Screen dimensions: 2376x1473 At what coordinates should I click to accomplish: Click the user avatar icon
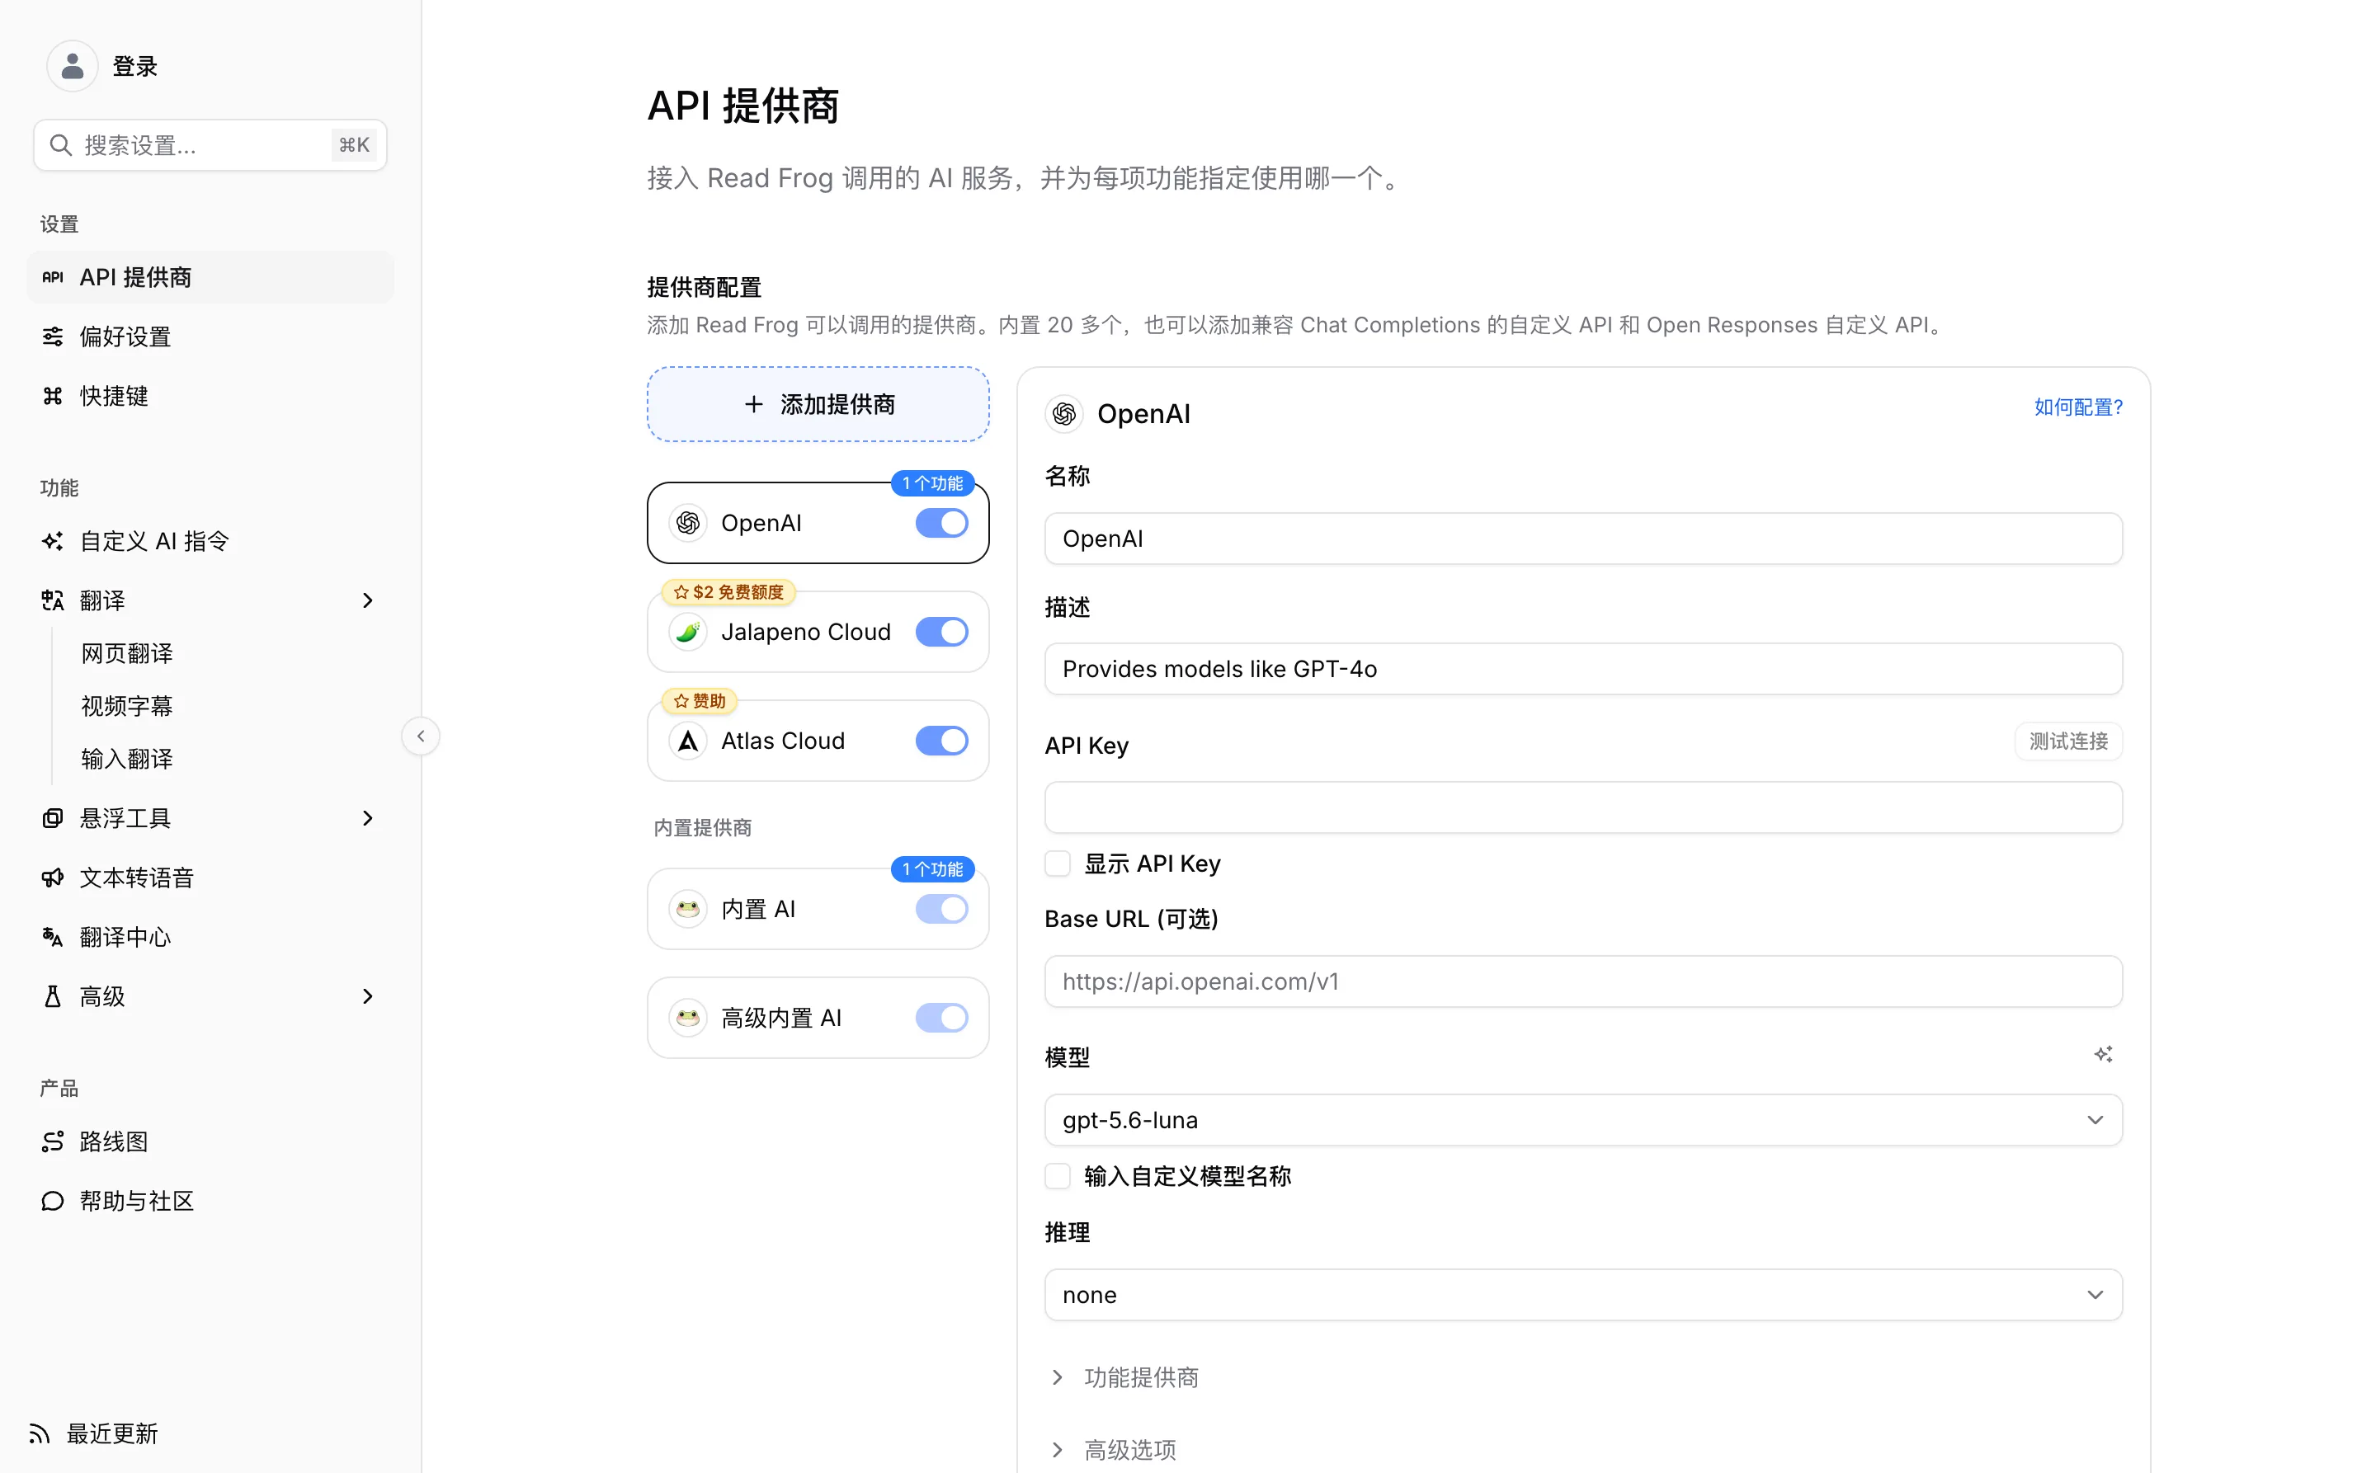[72, 65]
